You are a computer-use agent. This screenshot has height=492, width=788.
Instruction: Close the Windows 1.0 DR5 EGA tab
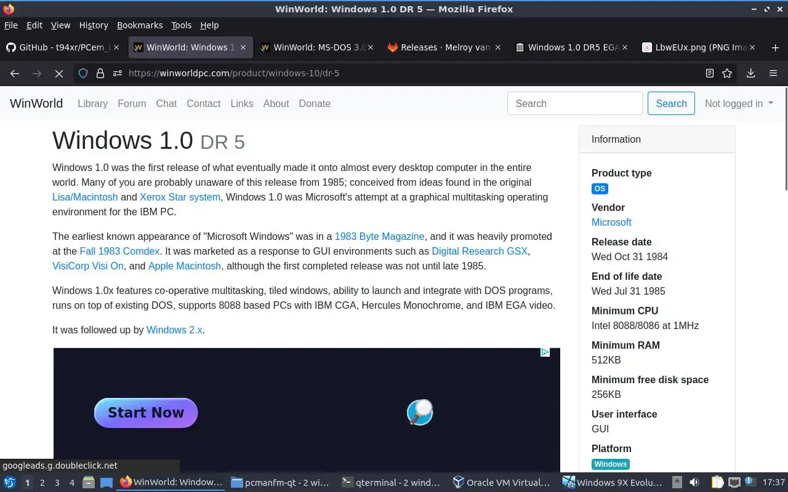[625, 47]
